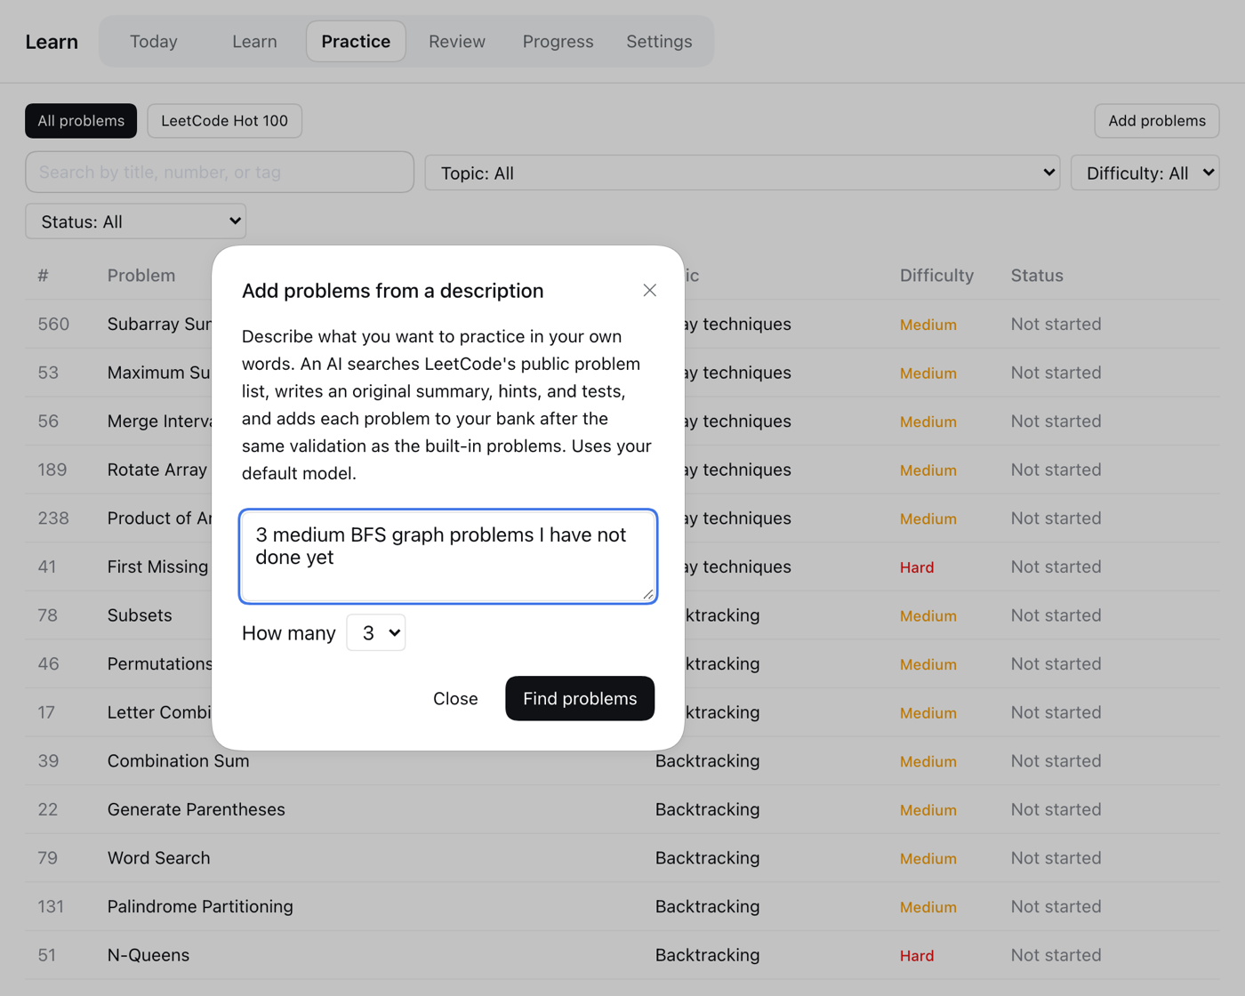Open the Palindrome Partitioning problem

(x=200, y=906)
